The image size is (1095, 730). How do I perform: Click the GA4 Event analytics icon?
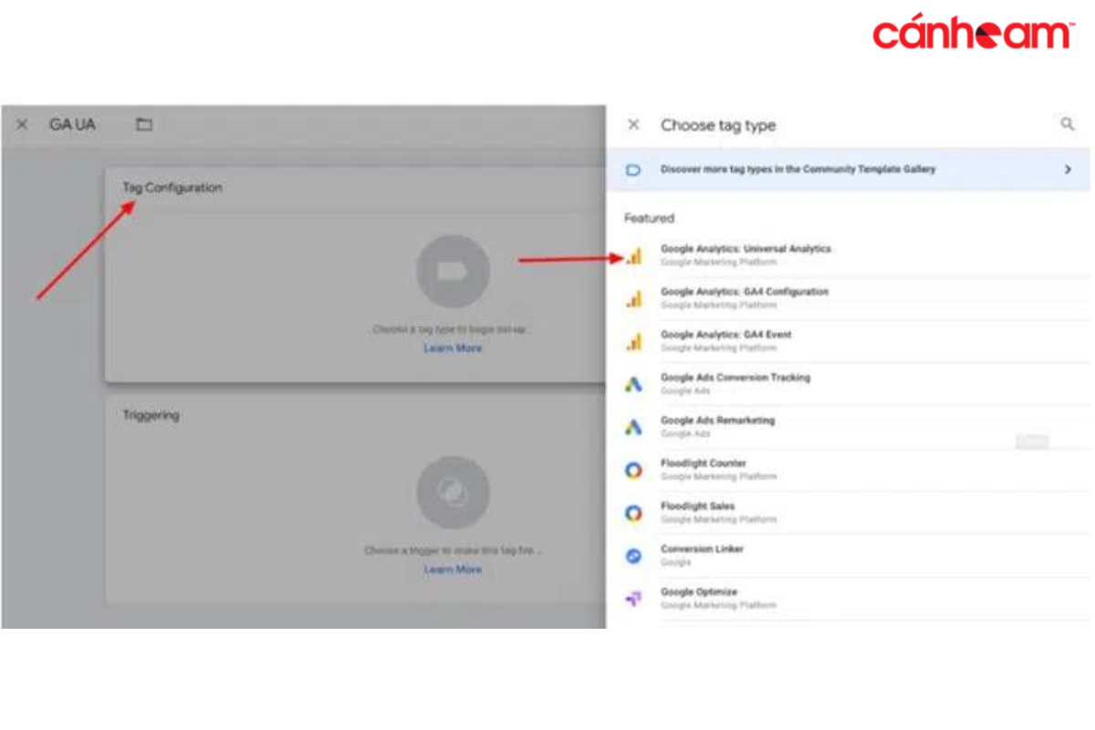tap(633, 341)
